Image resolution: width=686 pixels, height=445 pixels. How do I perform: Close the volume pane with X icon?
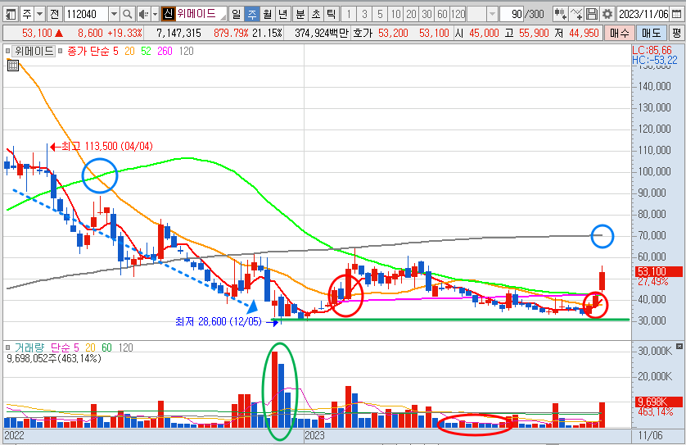tap(679, 347)
